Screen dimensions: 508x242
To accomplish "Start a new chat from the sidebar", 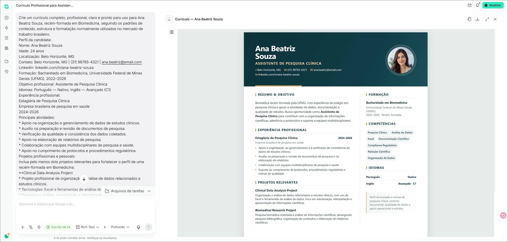I will tap(7, 18).
